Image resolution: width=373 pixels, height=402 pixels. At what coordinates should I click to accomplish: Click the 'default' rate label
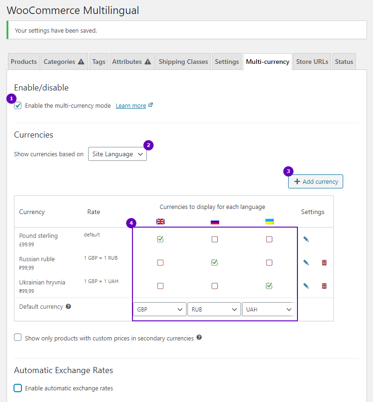click(x=92, y=235)
